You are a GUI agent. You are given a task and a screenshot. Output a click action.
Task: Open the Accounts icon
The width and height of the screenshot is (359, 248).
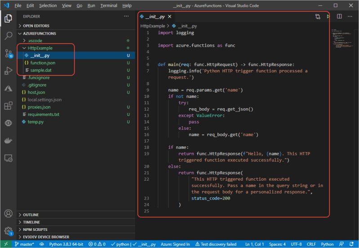click(x=8, y=213)
